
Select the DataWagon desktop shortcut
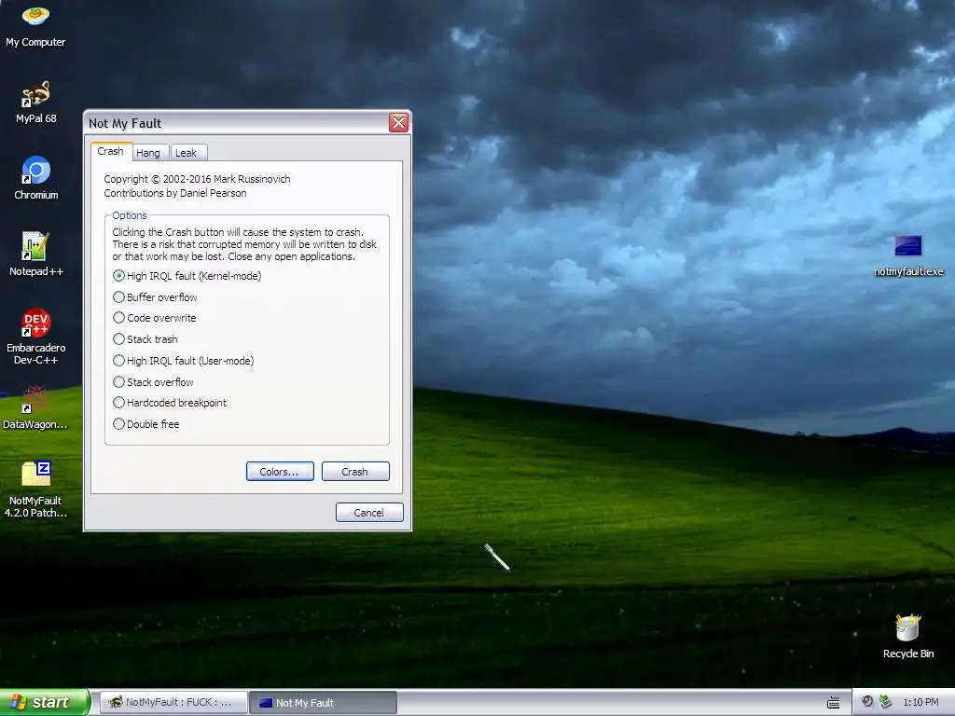pos(35,407)
